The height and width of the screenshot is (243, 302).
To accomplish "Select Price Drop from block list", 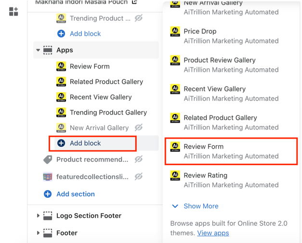I will click(x=231, y=36).
